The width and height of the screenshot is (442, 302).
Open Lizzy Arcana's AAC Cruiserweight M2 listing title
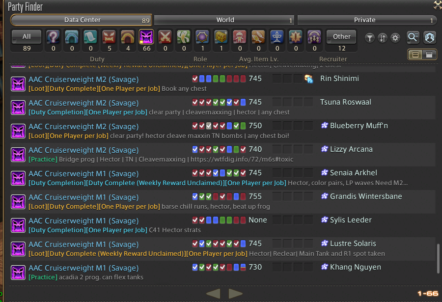point(83,150)
